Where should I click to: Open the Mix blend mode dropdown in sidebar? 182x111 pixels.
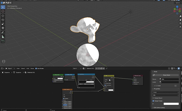coord(165,95)
